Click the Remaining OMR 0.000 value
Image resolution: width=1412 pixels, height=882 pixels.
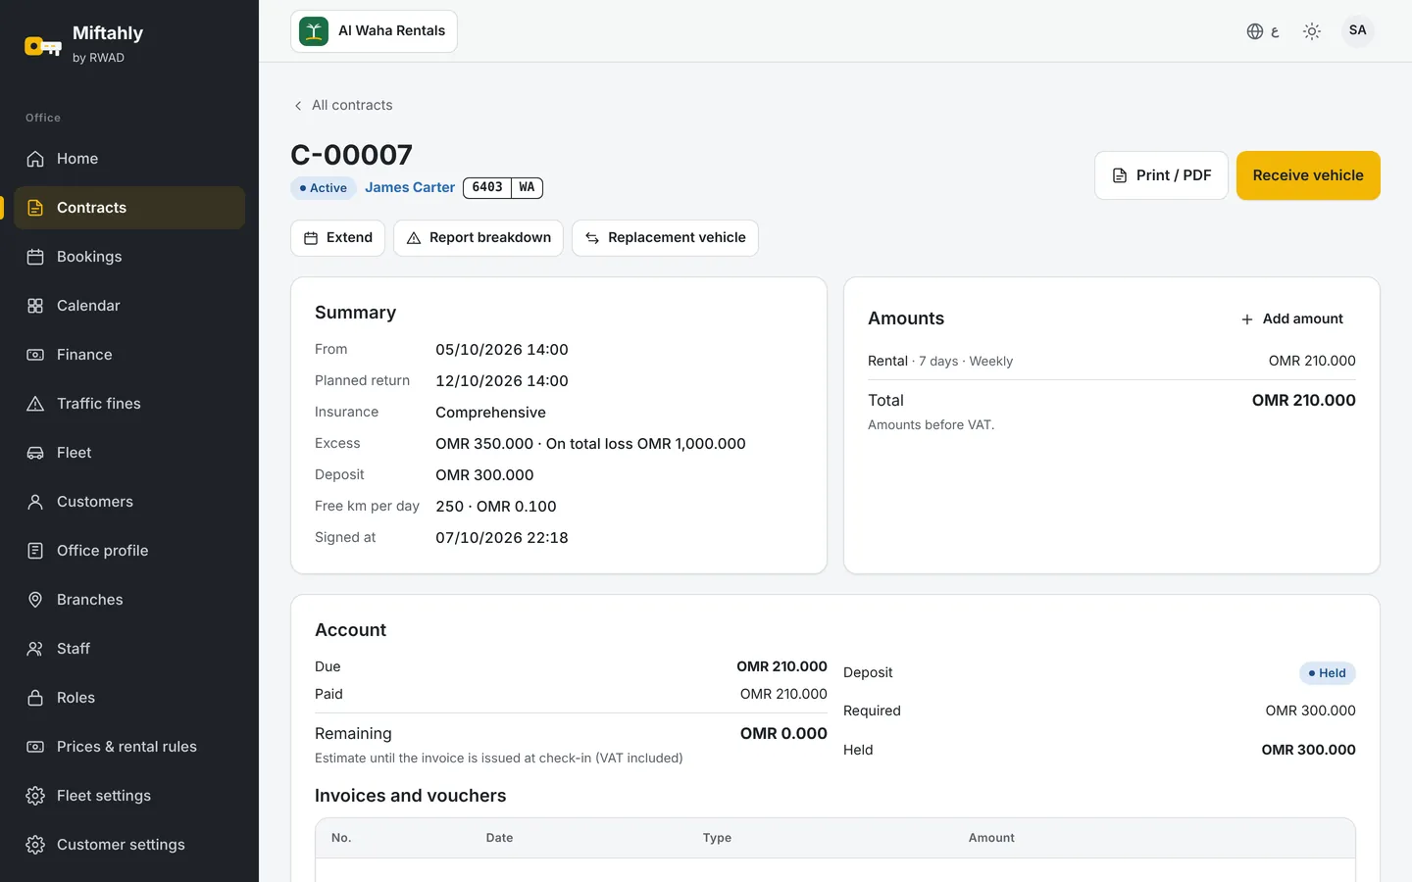(783, 733)
